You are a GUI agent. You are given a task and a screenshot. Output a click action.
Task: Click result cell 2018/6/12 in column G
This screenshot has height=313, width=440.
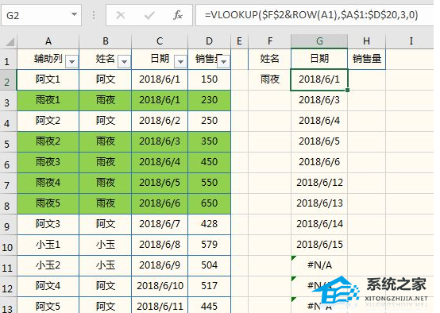[x=319, y=183]
